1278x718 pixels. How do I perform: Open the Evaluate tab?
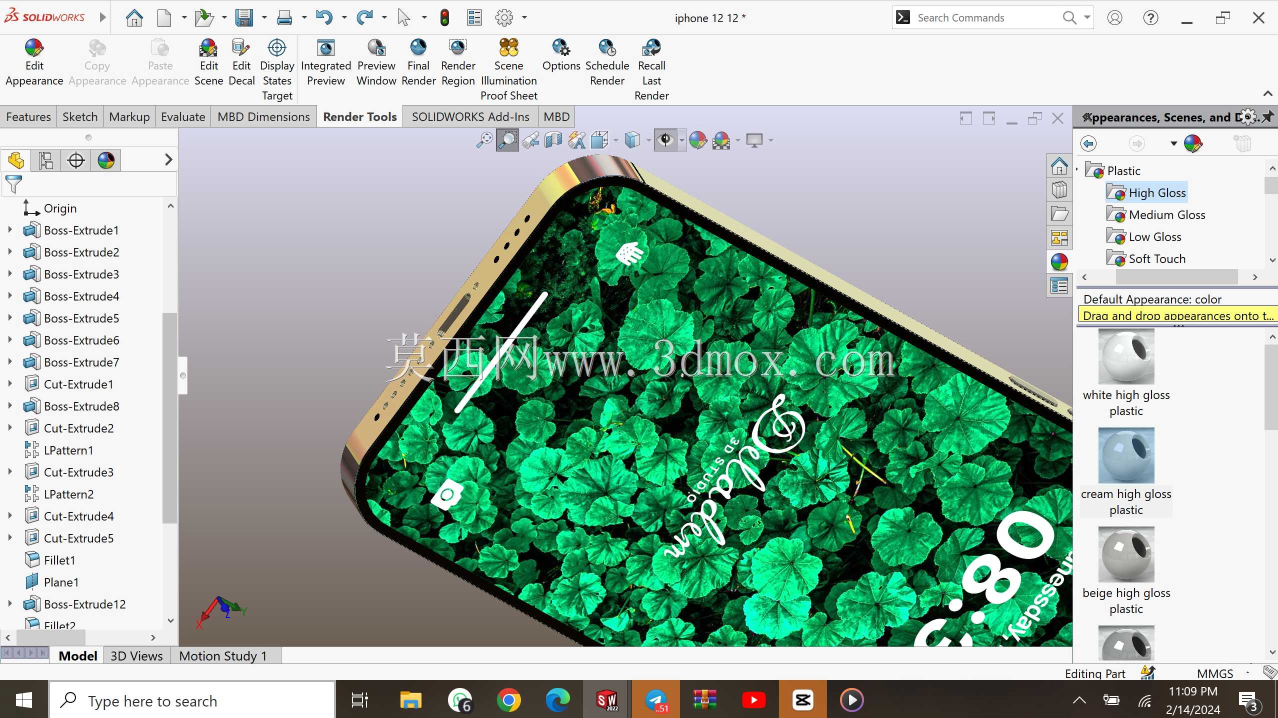click(x=183, y=116)
